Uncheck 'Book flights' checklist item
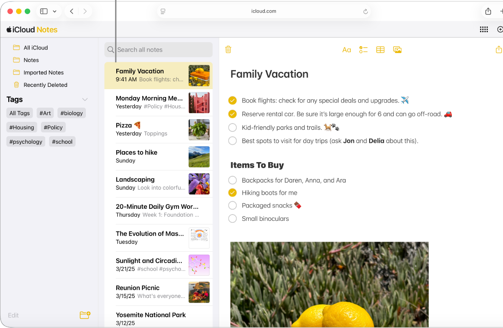 coord(233,101)
